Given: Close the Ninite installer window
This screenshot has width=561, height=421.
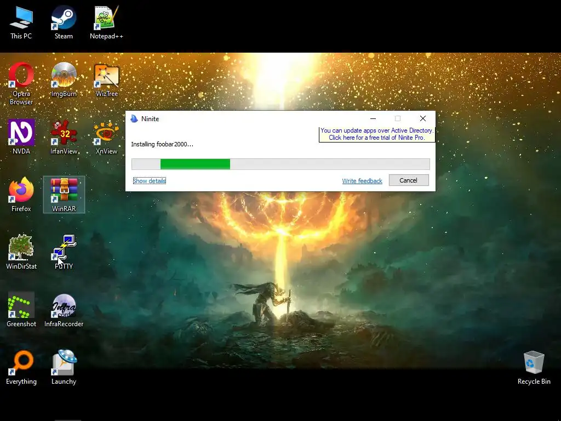Looking at the screenshot, I should (x=422, y=118).
